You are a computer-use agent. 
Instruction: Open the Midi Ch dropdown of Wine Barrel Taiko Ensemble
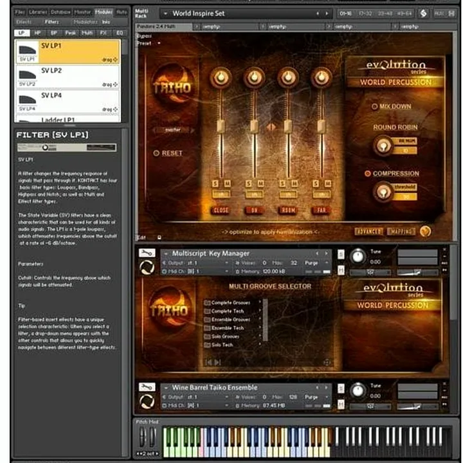(x=227, y=405)
